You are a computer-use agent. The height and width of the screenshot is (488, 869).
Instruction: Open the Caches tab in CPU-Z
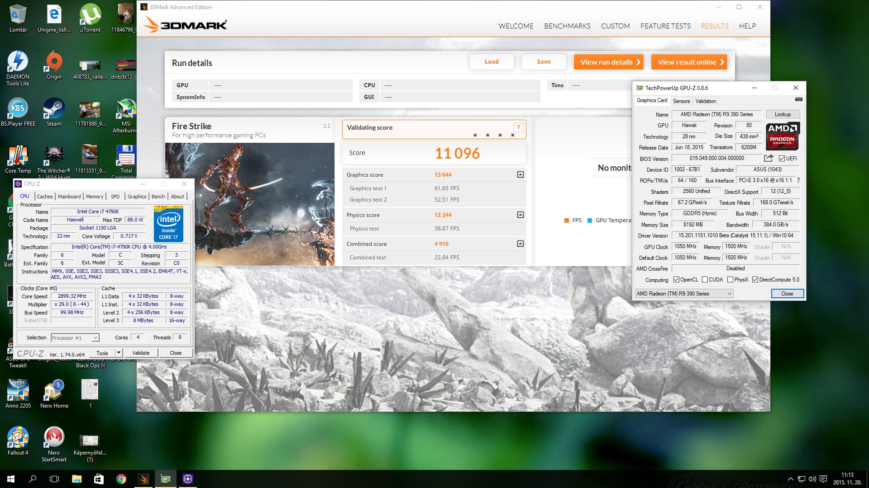(45, 197)
